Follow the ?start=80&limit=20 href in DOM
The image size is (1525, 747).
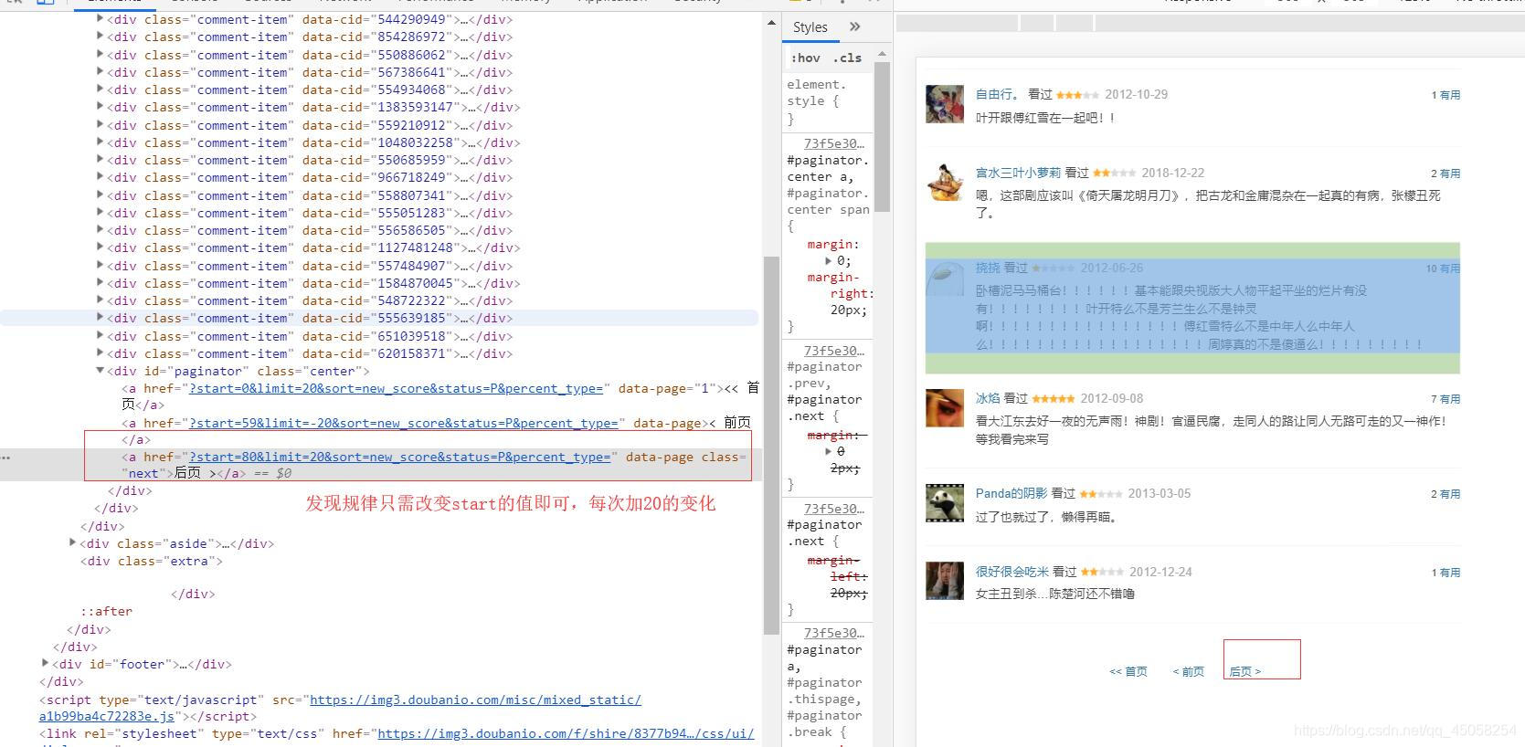click(399, 457)
